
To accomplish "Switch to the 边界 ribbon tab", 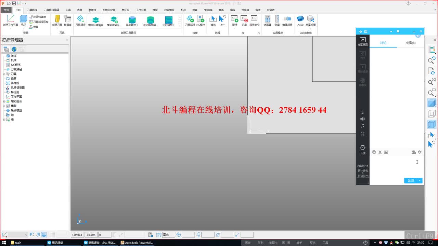I will [79, 10].
